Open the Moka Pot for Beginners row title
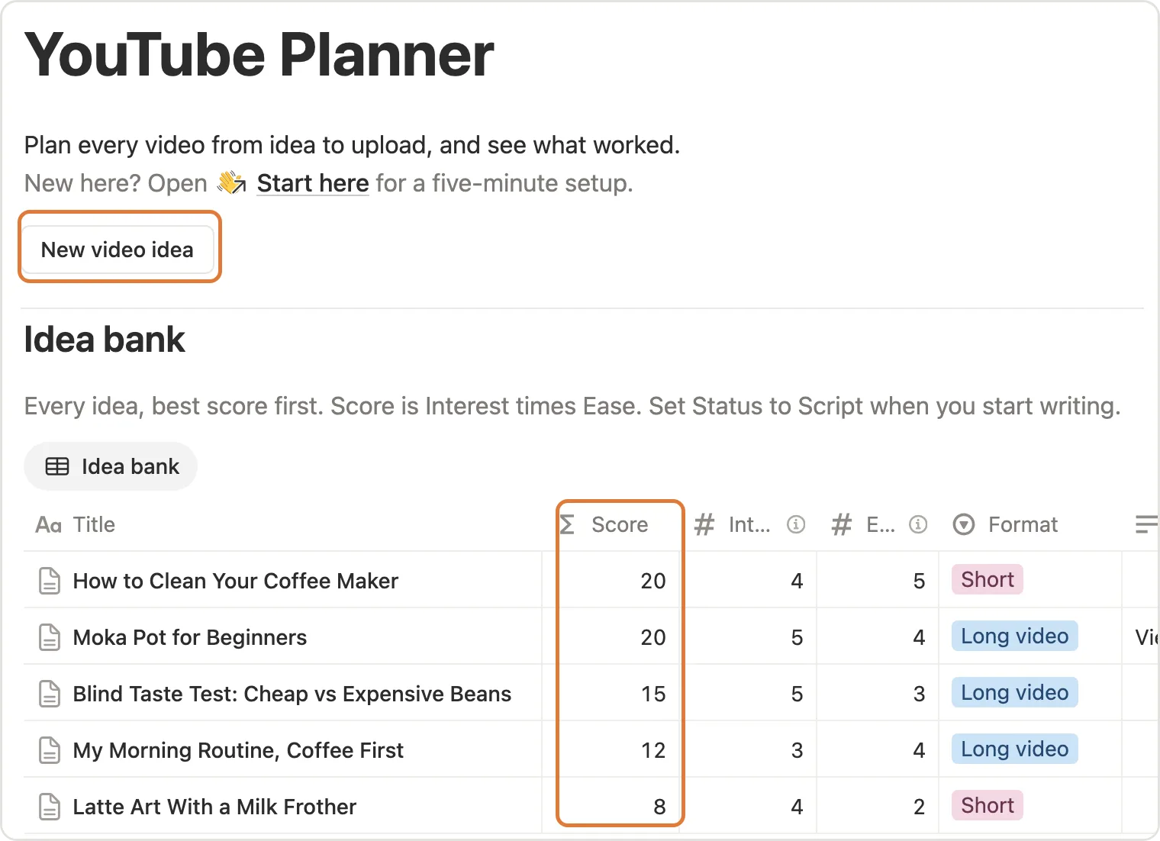 click(190, 637)
